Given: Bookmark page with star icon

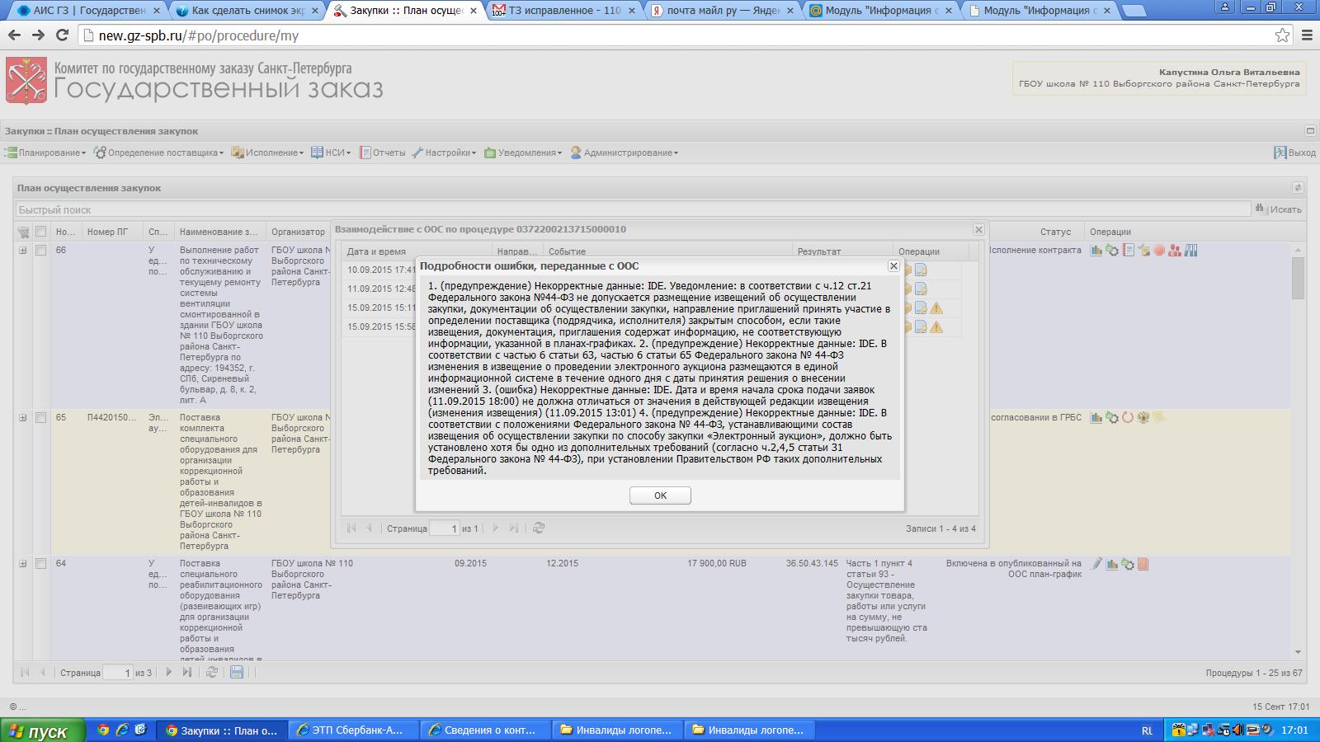Looking at the screenshot, I should coord(1282,35).
